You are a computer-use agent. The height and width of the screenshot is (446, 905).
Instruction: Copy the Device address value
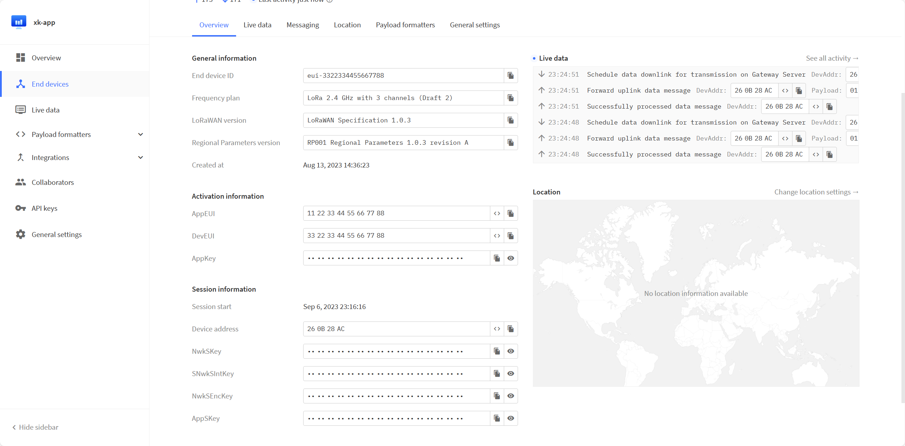(x=511, y=329)
